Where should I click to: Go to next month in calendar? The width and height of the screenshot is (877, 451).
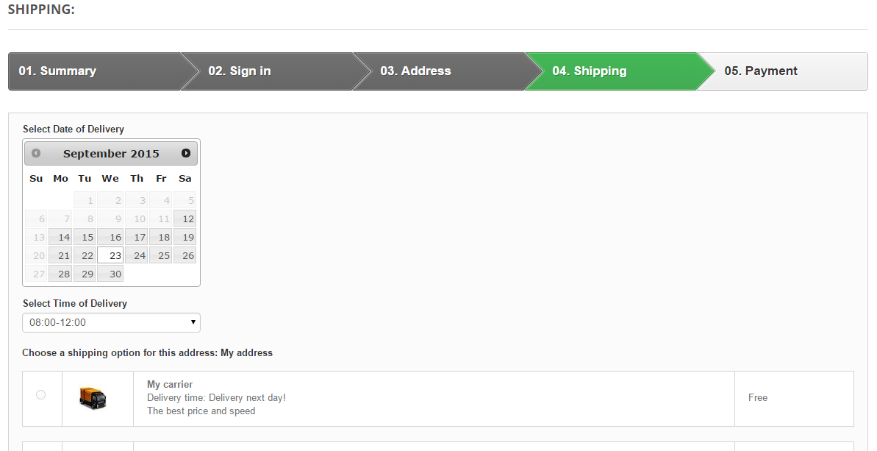click(186, 153)
